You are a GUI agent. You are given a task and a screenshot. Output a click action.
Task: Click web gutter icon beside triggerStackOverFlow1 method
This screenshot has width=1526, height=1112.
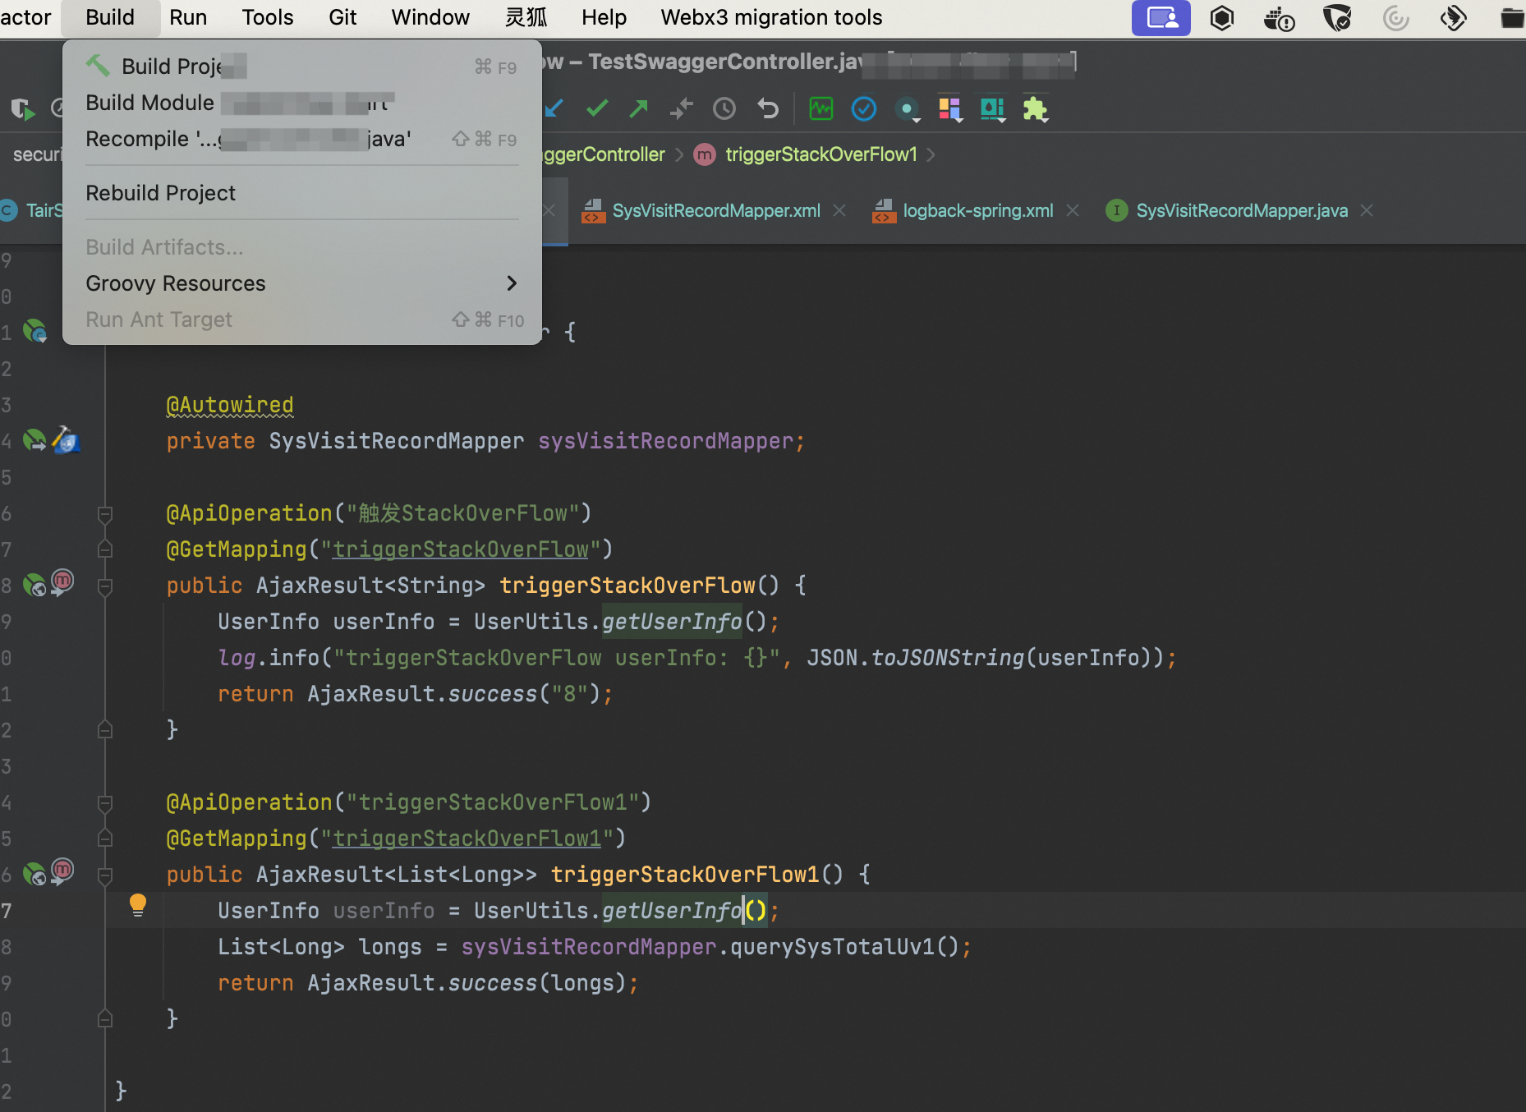[34, 874]
